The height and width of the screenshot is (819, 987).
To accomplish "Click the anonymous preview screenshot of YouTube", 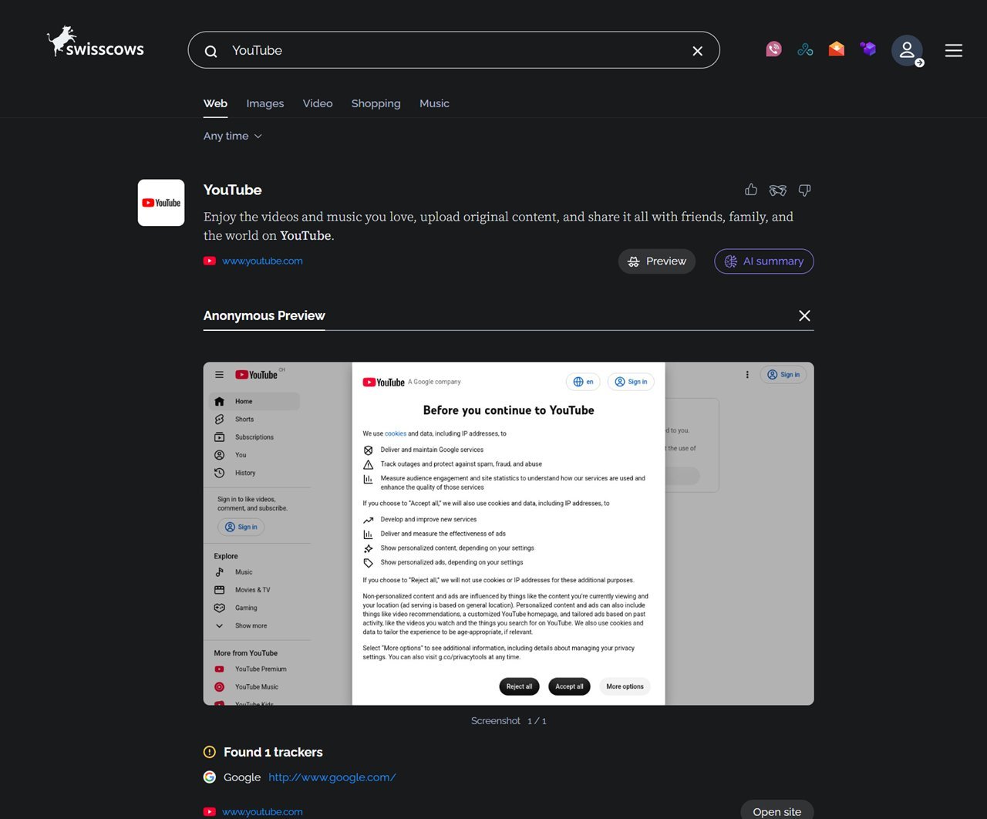I will [509, 534].
